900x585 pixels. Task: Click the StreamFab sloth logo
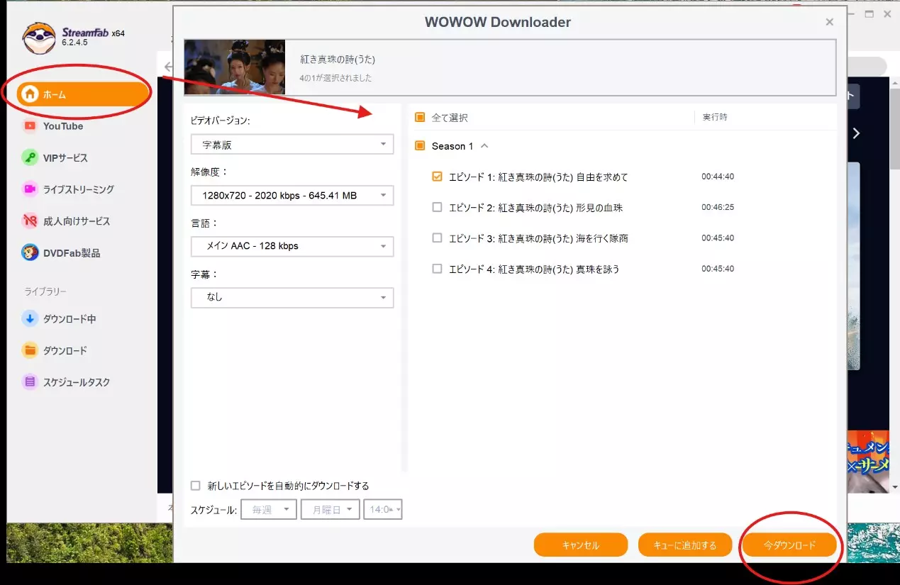[x=39, y=38]
